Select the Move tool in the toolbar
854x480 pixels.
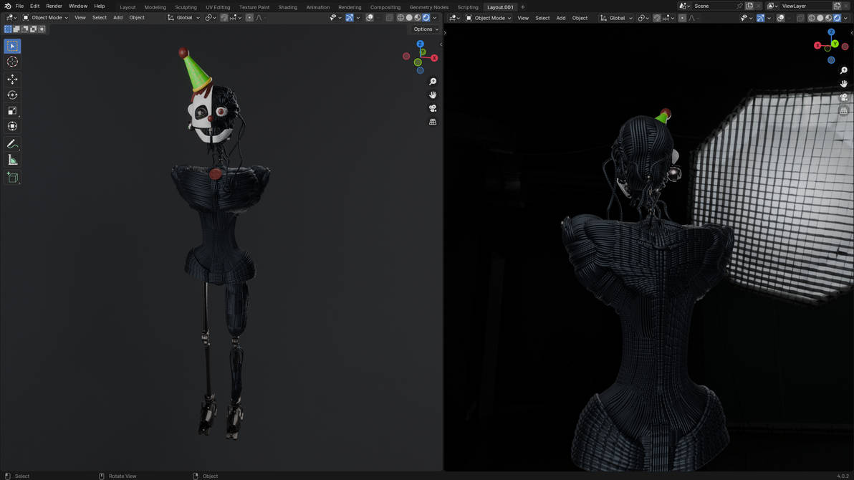[11, 79]
